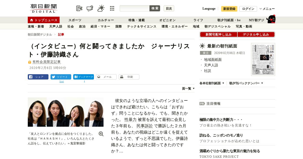Click the 朝日新聞デジタル breadcrumb link
Screen dimensions: 303x159
40,35
